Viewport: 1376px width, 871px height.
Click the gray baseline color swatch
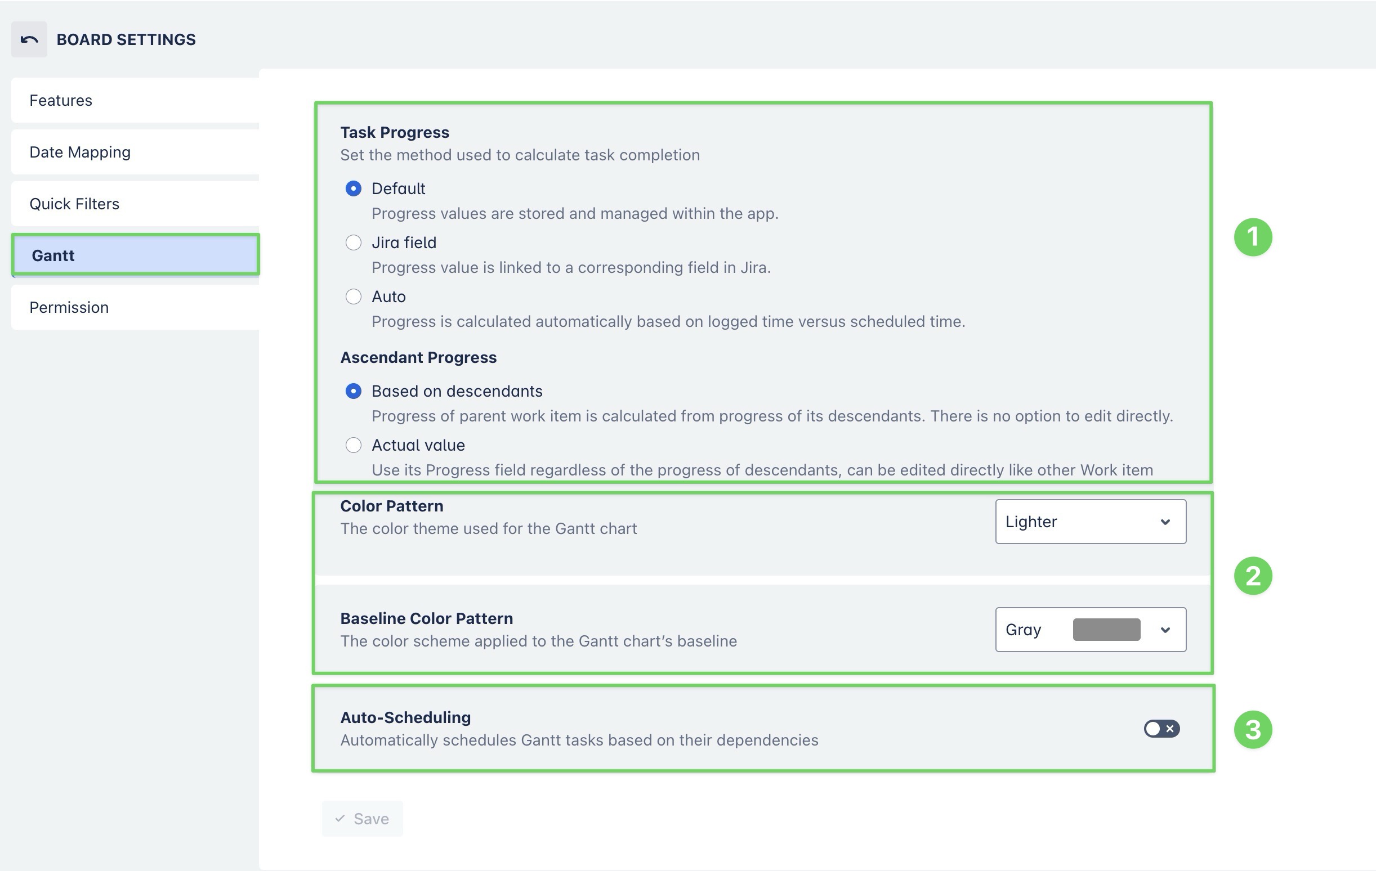coord(1106,630)
